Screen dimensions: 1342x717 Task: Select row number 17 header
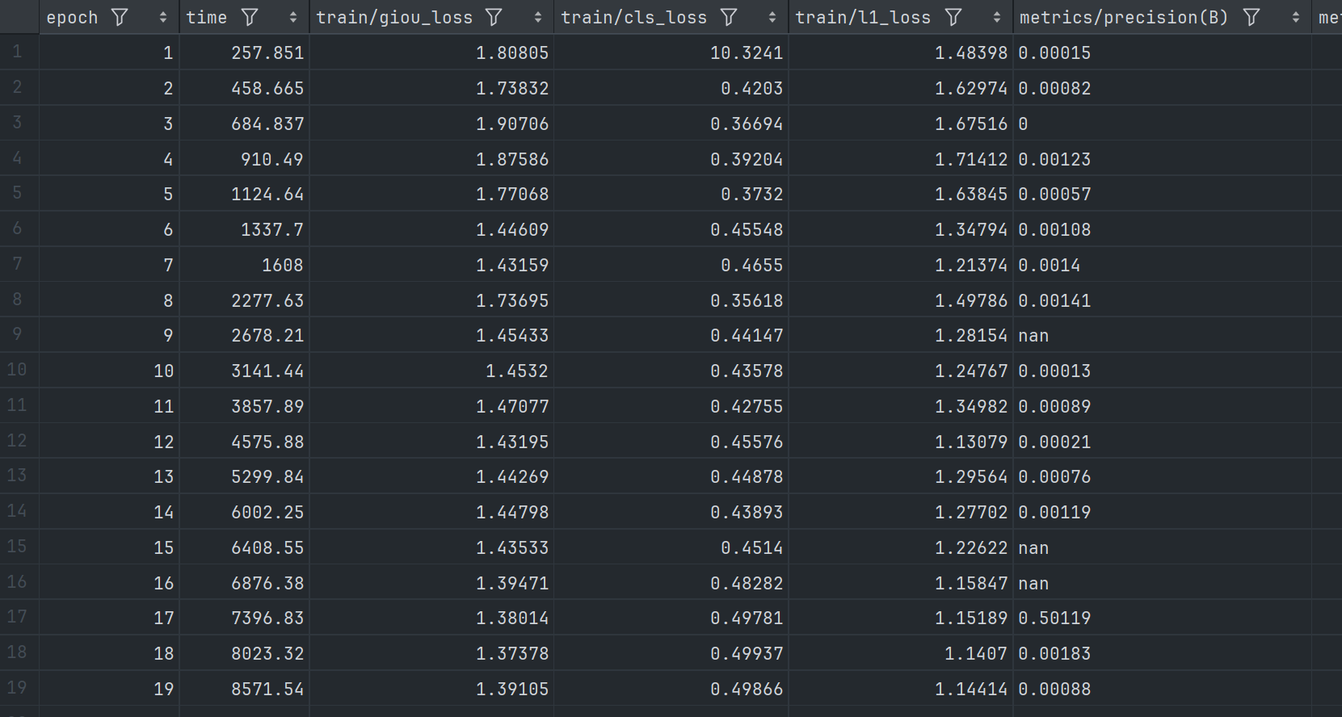(18, 618)
